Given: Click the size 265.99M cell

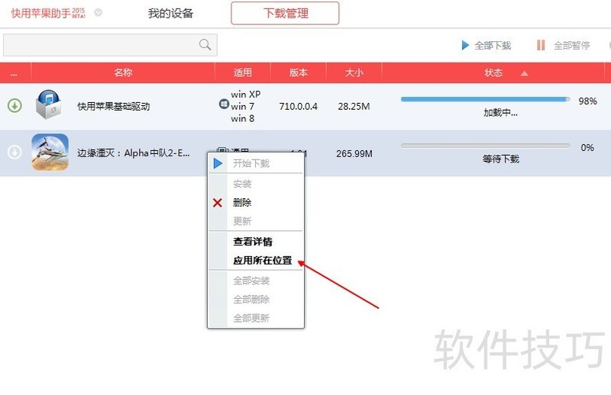Looking at the screenshot, I should tap(354, 153).
